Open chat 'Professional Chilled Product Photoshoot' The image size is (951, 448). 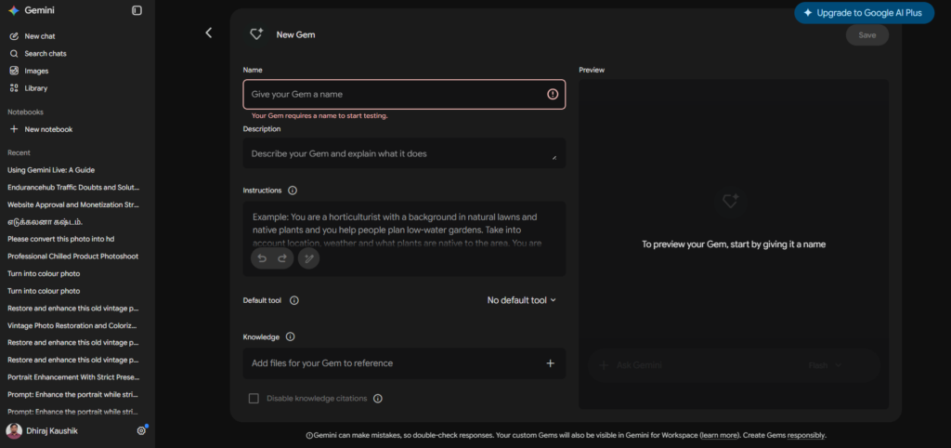pyautogui.click(x=72, y=257)
